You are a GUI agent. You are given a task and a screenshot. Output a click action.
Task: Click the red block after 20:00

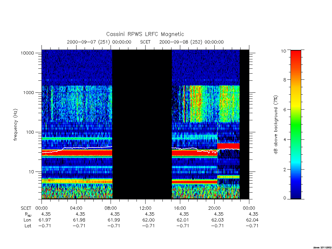(228, 146)
